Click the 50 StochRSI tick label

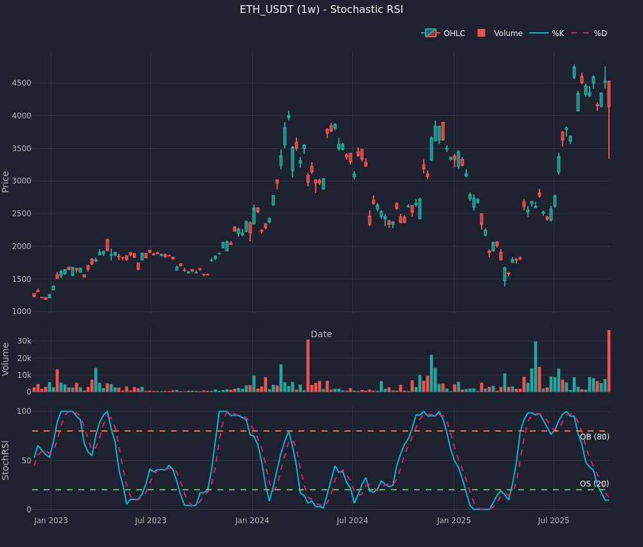pyautogui.click(x=26, y=460)
